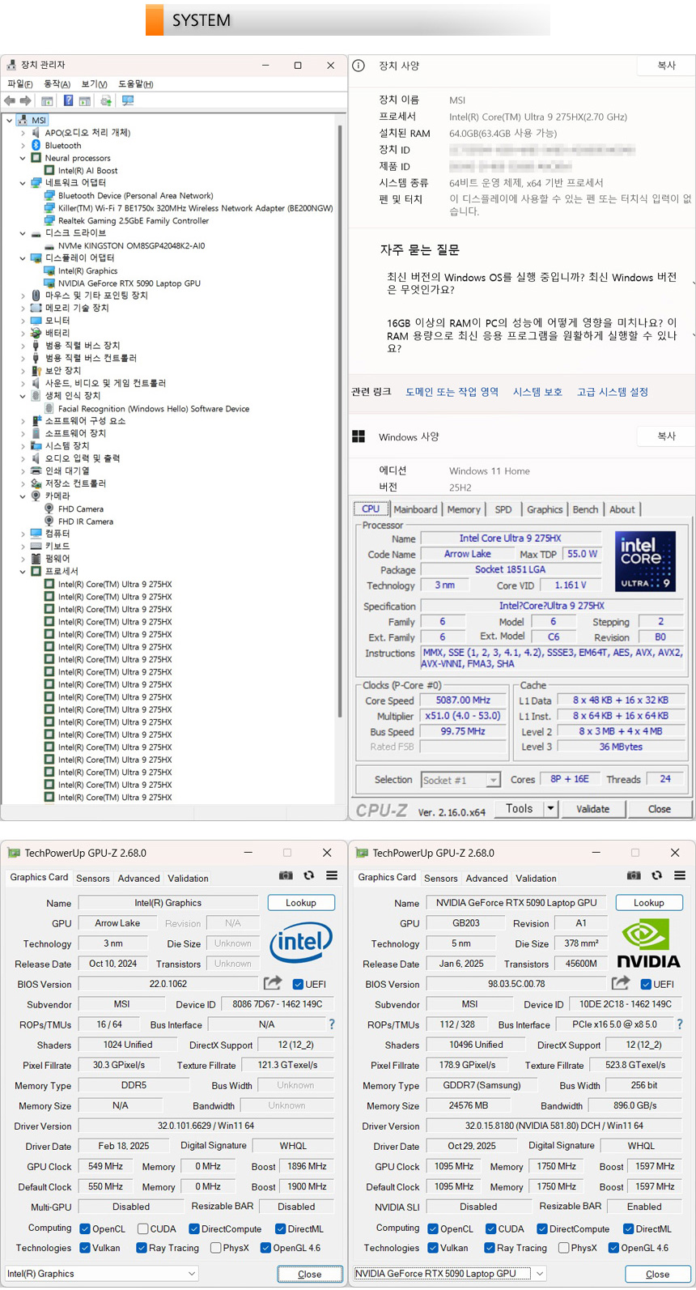Open the Socket #1 selection dropdown in CPU-Z
Viewport: 696px width, 1290px height.
coord(492,780)
